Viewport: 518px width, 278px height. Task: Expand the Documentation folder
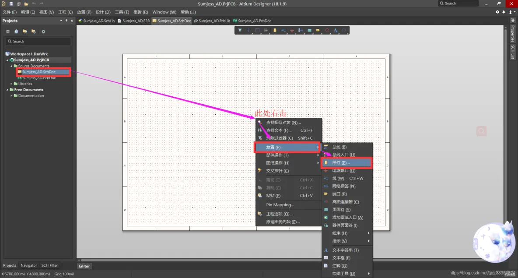[11, 95]
